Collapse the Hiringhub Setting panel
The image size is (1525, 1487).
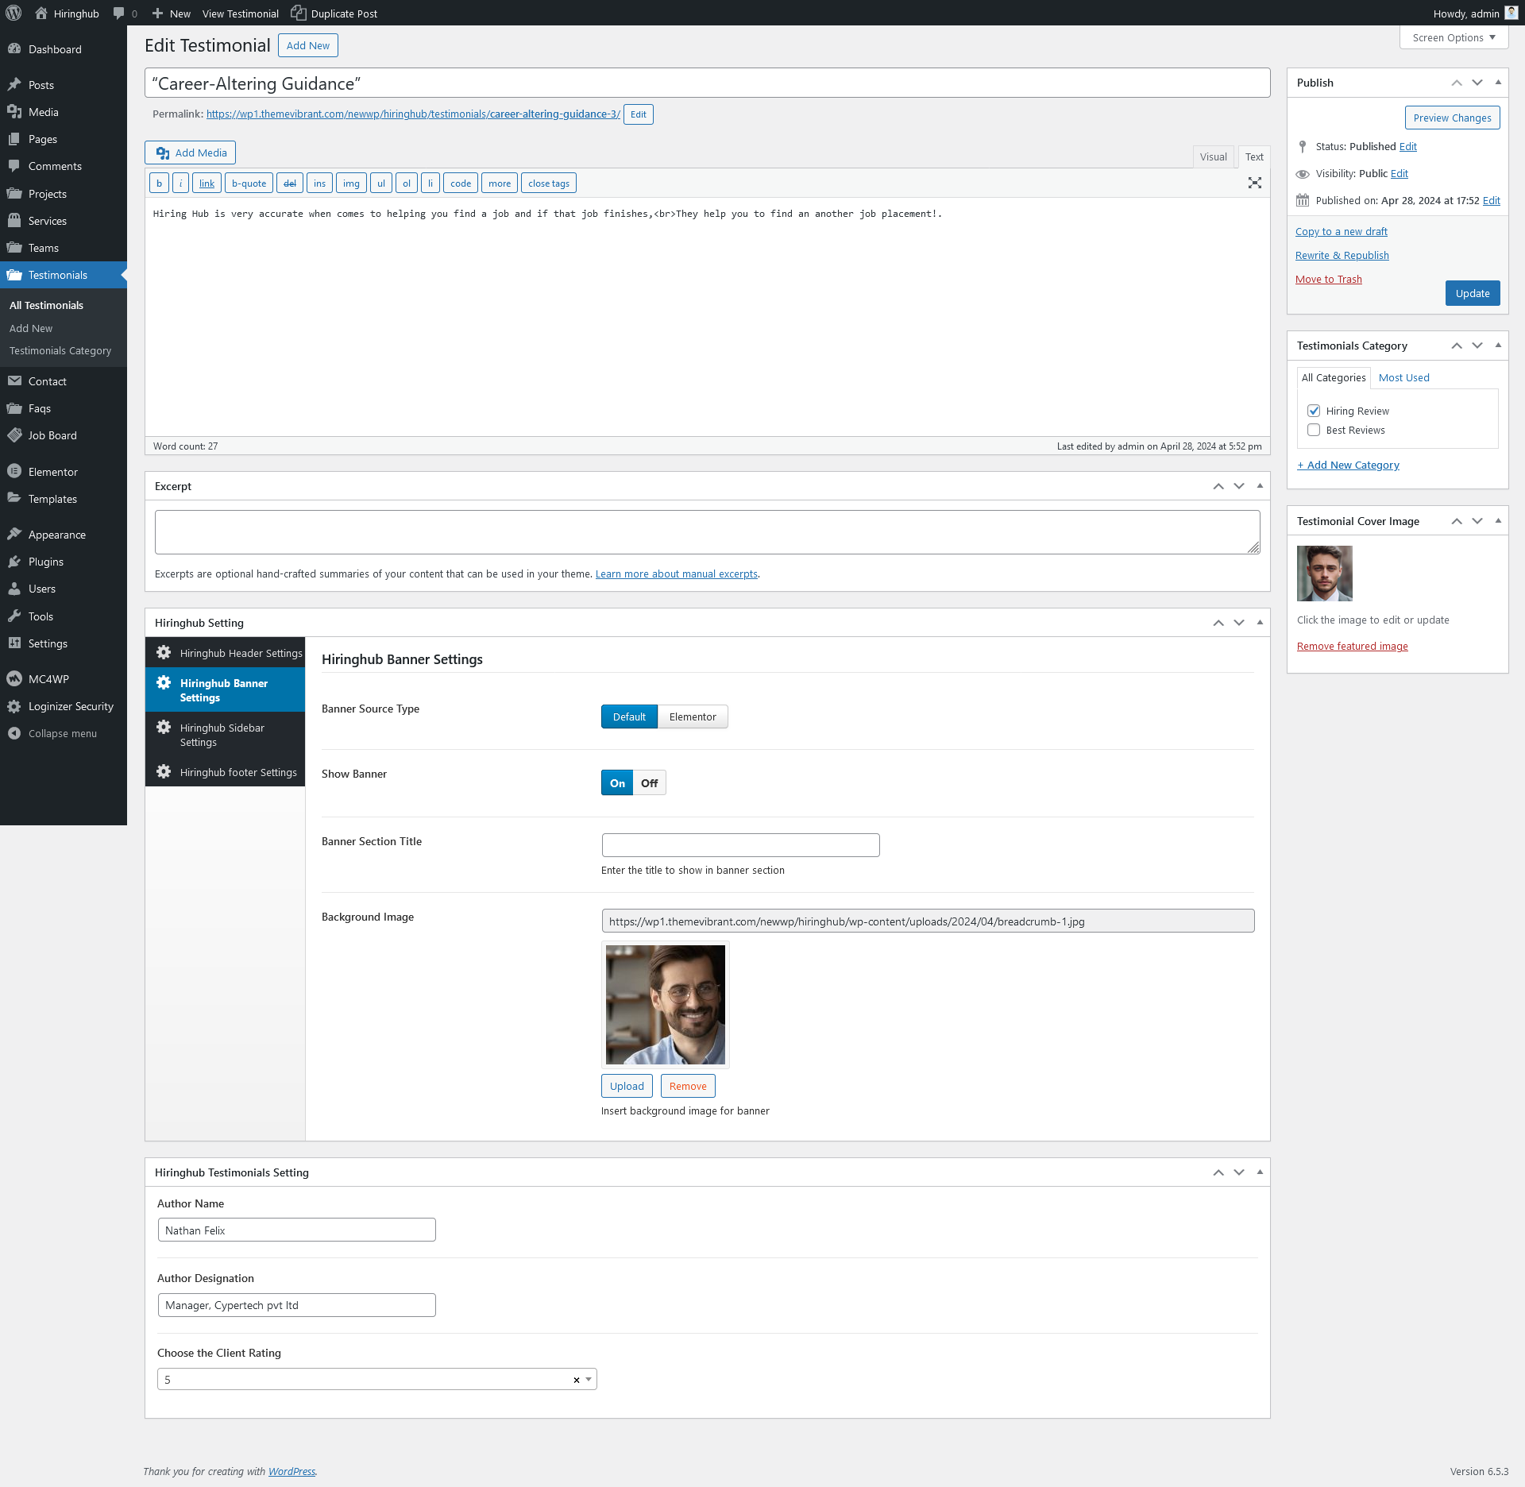click(1260, 623)
